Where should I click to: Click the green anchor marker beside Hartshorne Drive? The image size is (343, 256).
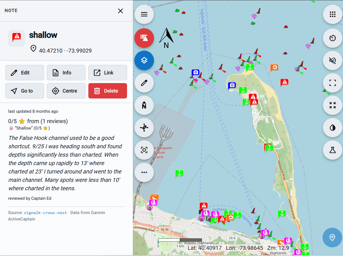pyautogui.click(x=282, y=214)
